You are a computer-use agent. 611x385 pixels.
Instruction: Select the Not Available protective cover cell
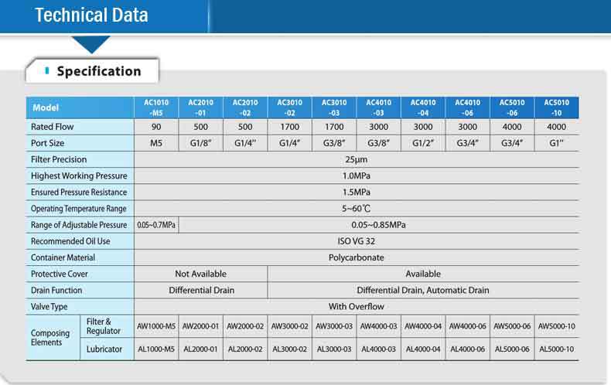tap(201, 274)
